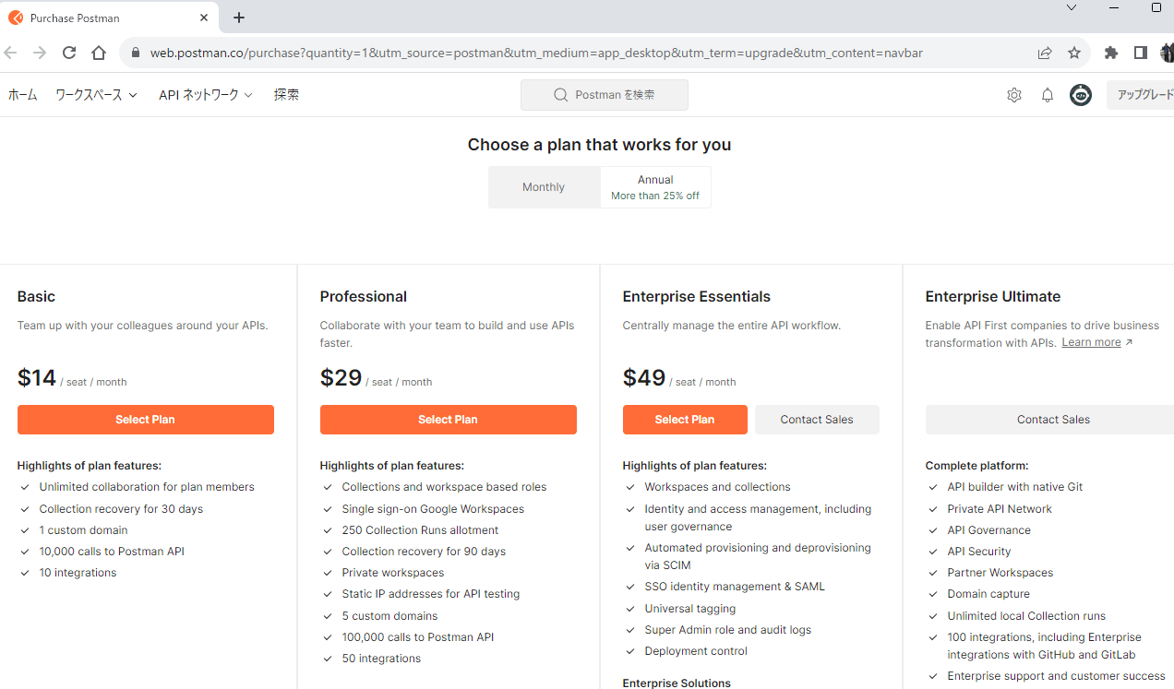The image size is (1174, 689).
Task: Select the Basic plan
Action: (145, 420)
